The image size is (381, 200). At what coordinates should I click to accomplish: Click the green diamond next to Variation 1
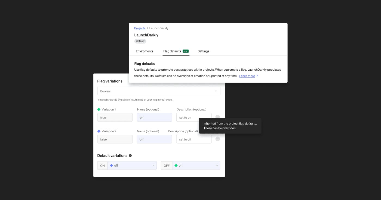click(x=99, y=110)
